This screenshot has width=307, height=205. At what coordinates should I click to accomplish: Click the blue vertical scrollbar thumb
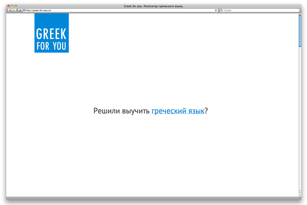300,31
